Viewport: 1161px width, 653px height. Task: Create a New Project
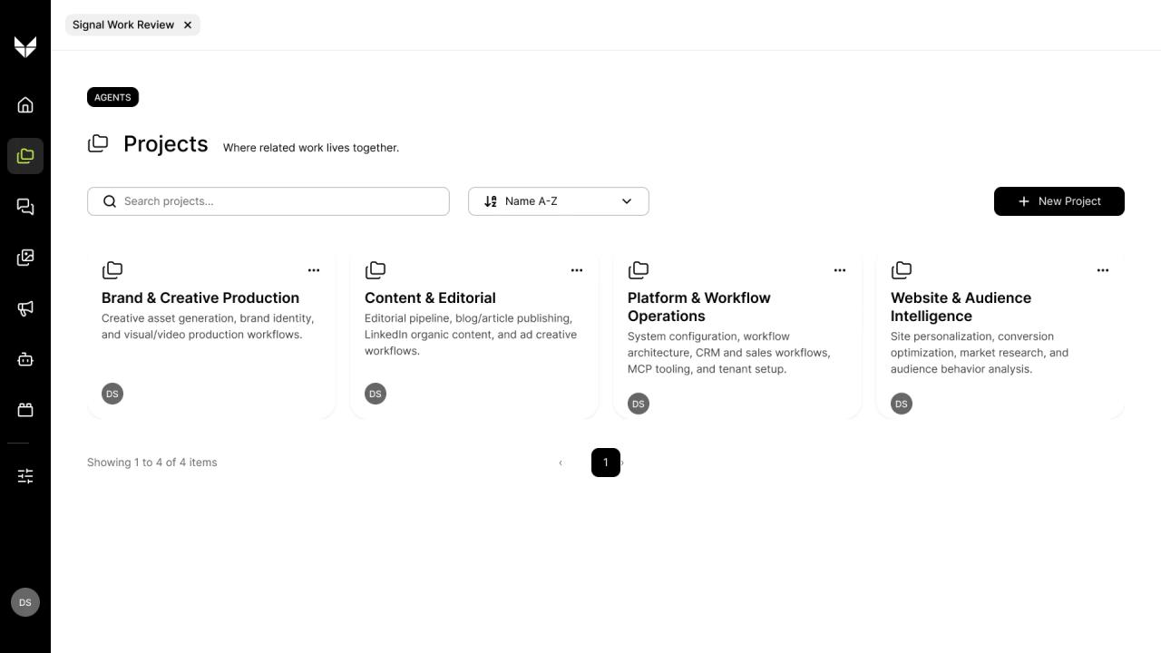coord(1059,201)
